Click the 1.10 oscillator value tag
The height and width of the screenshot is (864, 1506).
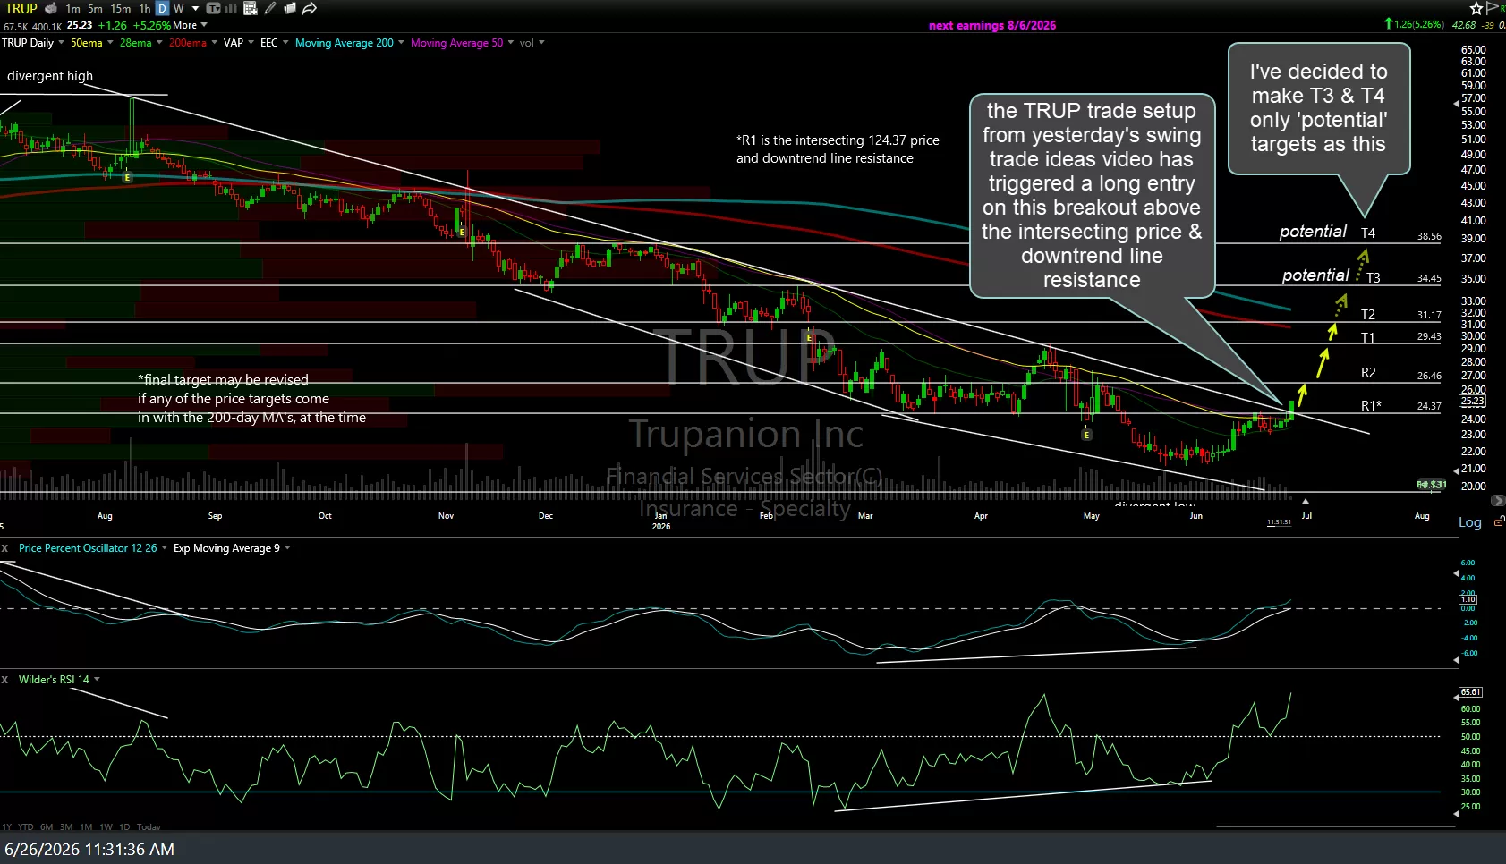(1468, 599)
